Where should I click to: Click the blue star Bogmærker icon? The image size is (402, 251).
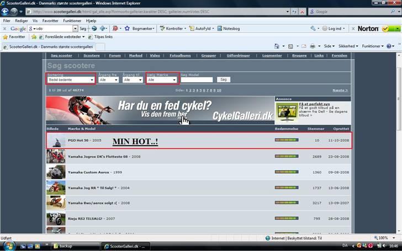127,29
